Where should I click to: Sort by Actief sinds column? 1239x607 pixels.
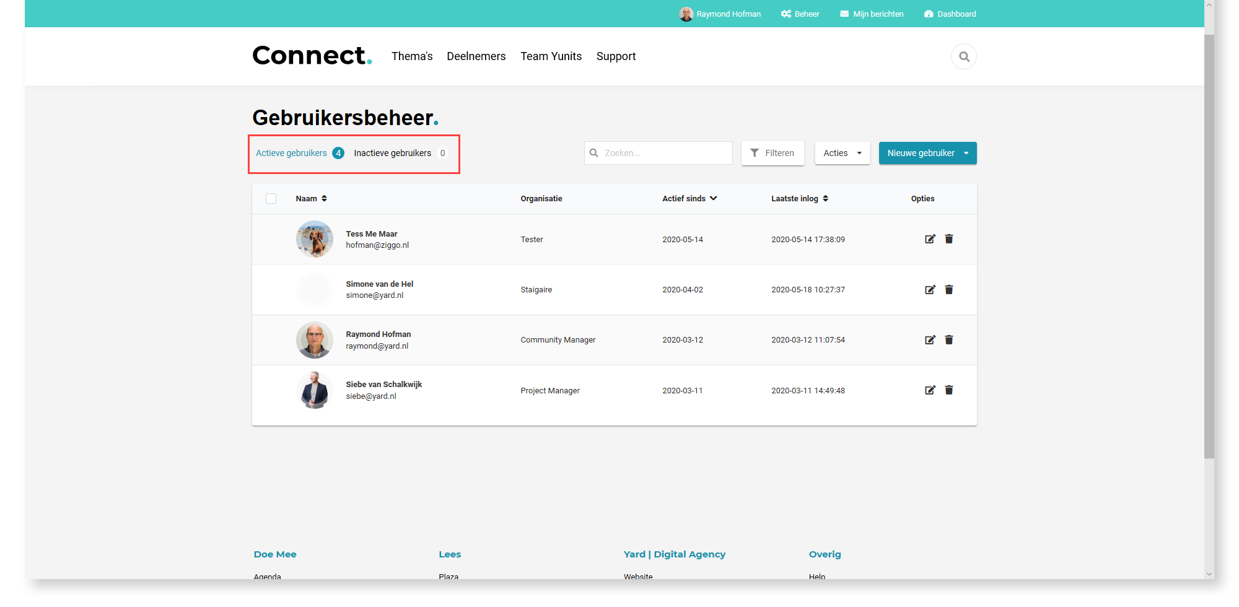[x=690, y=199]
